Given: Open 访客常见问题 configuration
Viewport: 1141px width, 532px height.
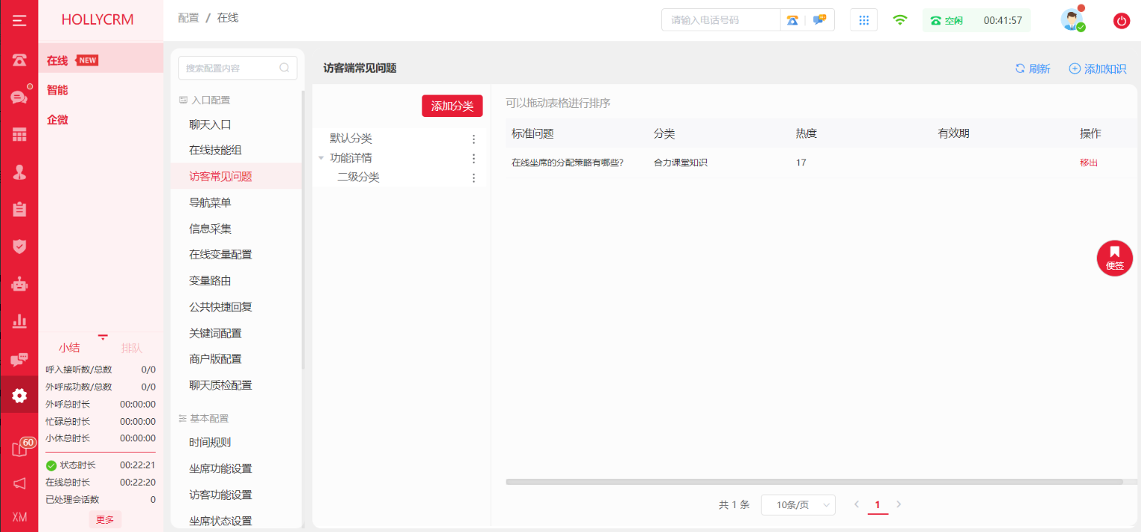Looking at the screenshot, I should coord(236,177).
